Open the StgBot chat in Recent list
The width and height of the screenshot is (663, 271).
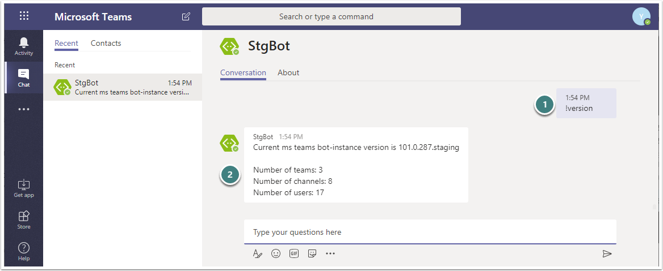pos(123,87)
